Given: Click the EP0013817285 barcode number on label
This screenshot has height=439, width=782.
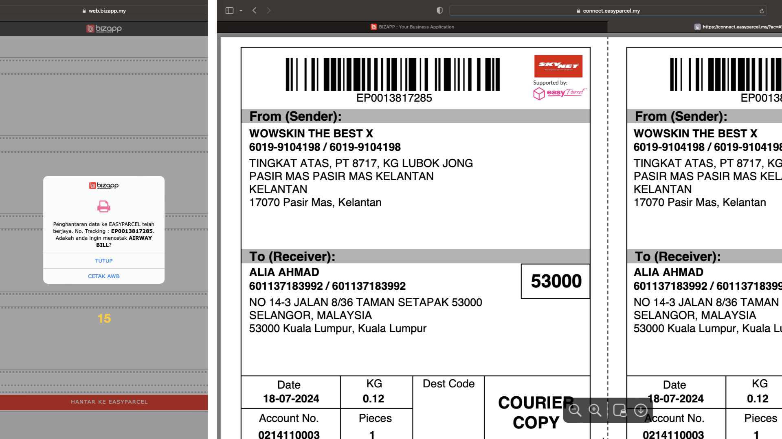Looking at the screenshot, I should tap(394, 98).
